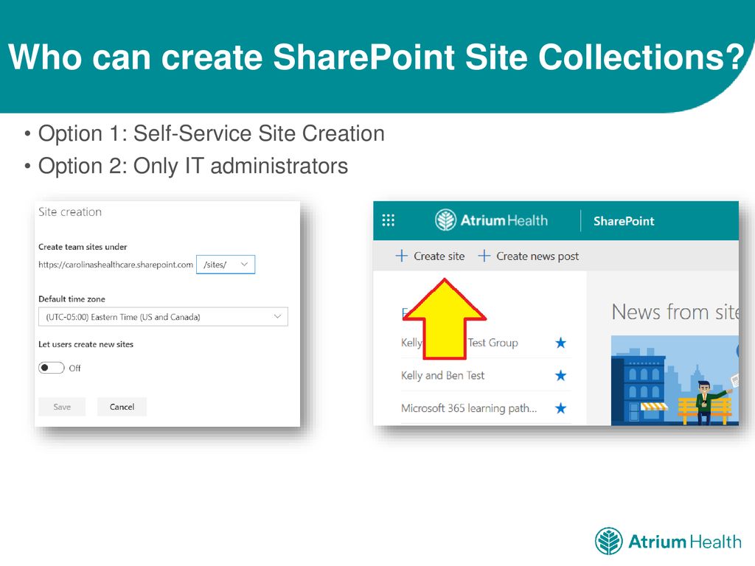Click the Site creation panel title
Screen dimensions: 755x566
pos(70,212)
